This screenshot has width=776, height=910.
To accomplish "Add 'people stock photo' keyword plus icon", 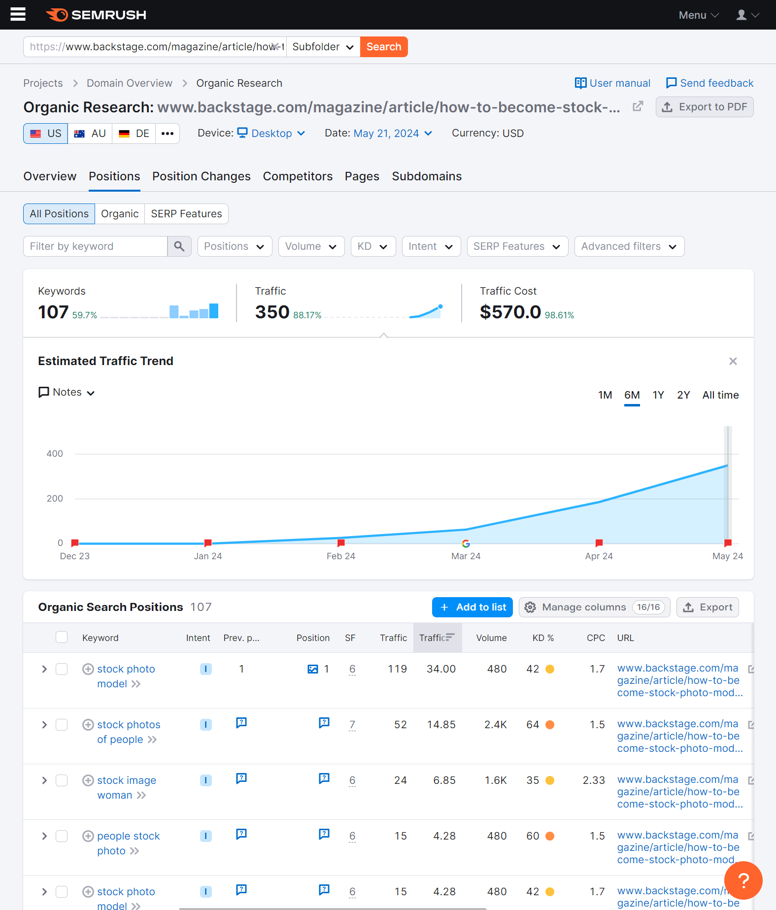I will (x=88, y=836).
